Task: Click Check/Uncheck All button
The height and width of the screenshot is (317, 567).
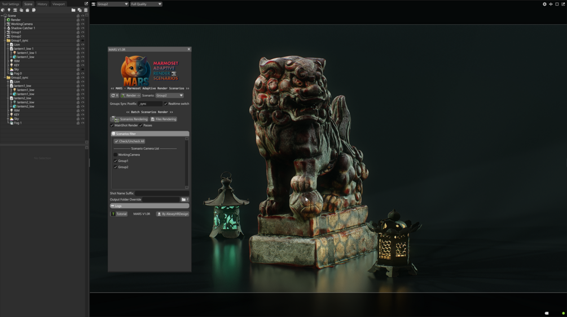Action: click(x=129, y=142)
